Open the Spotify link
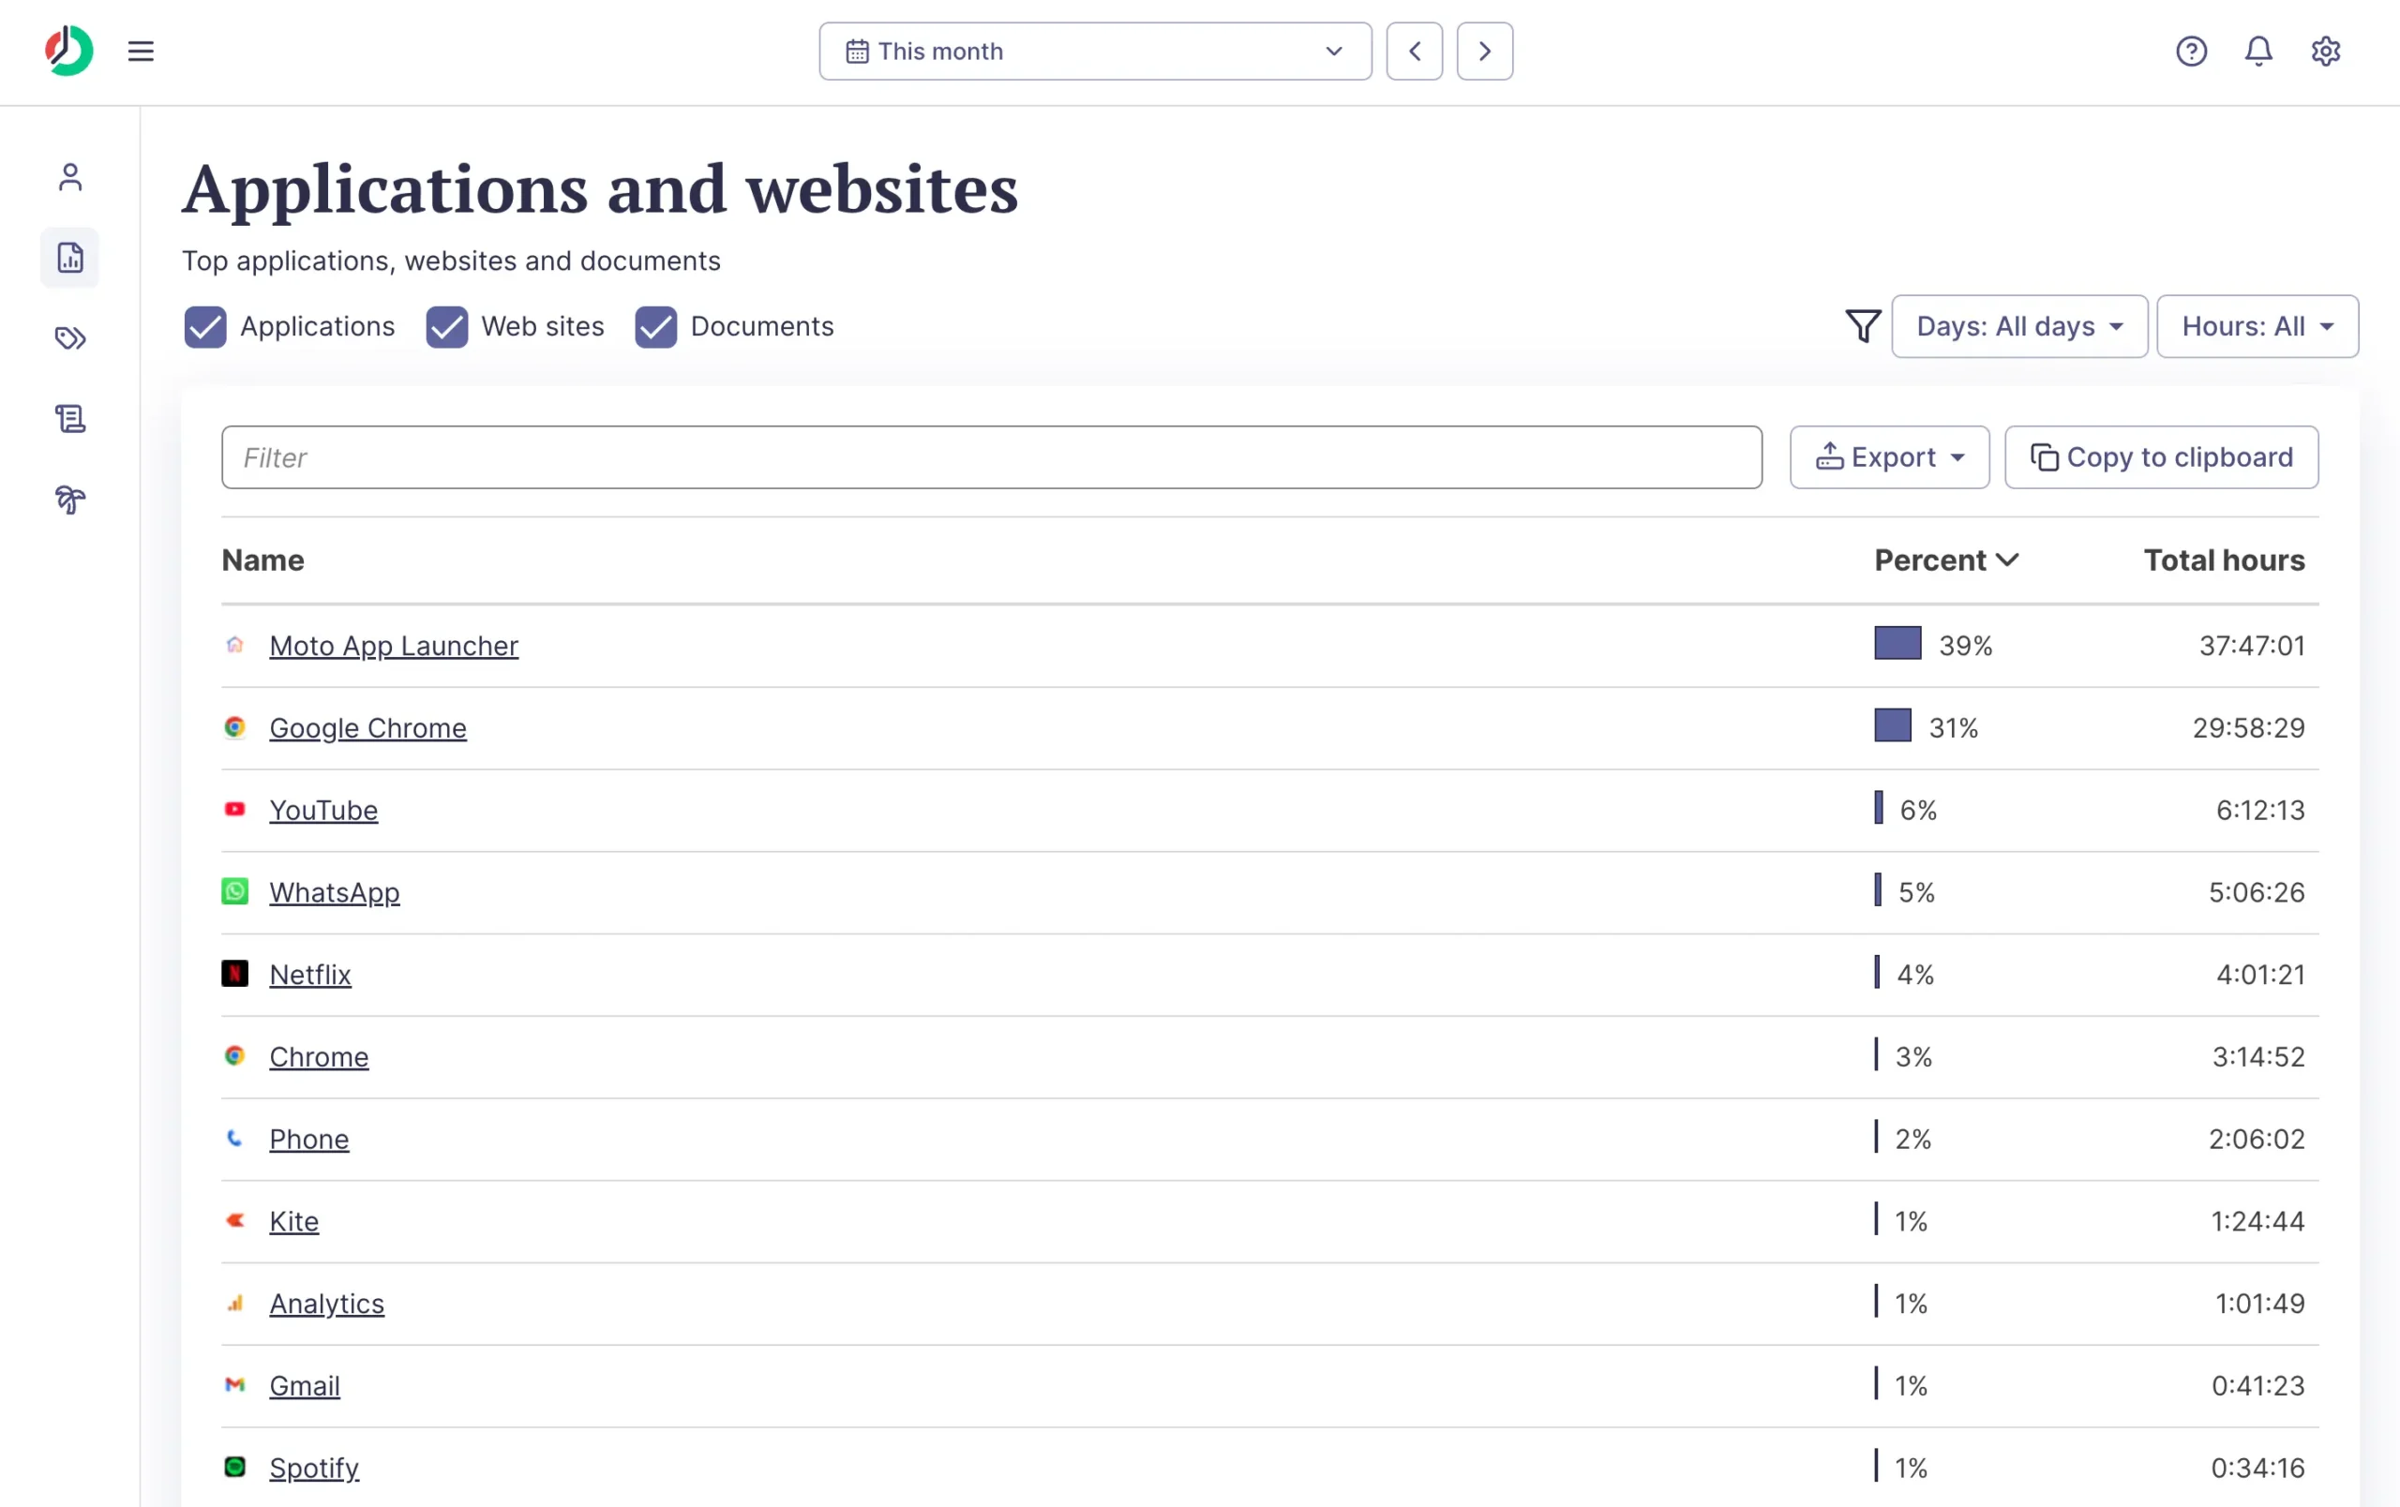 pyautogui.click(x=314, y=1469)
